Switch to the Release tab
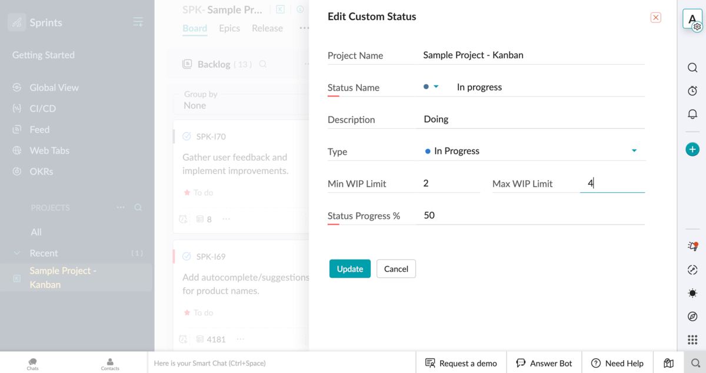 (x=267, y=28)
